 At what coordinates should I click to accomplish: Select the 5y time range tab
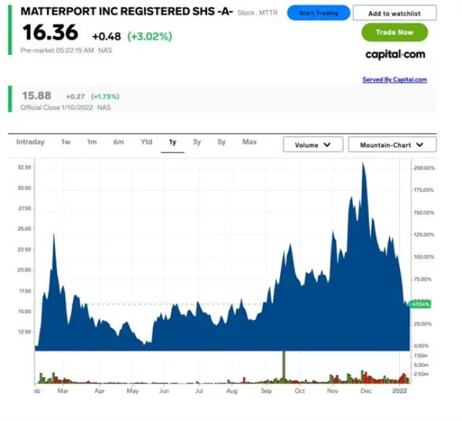[222, 142]
